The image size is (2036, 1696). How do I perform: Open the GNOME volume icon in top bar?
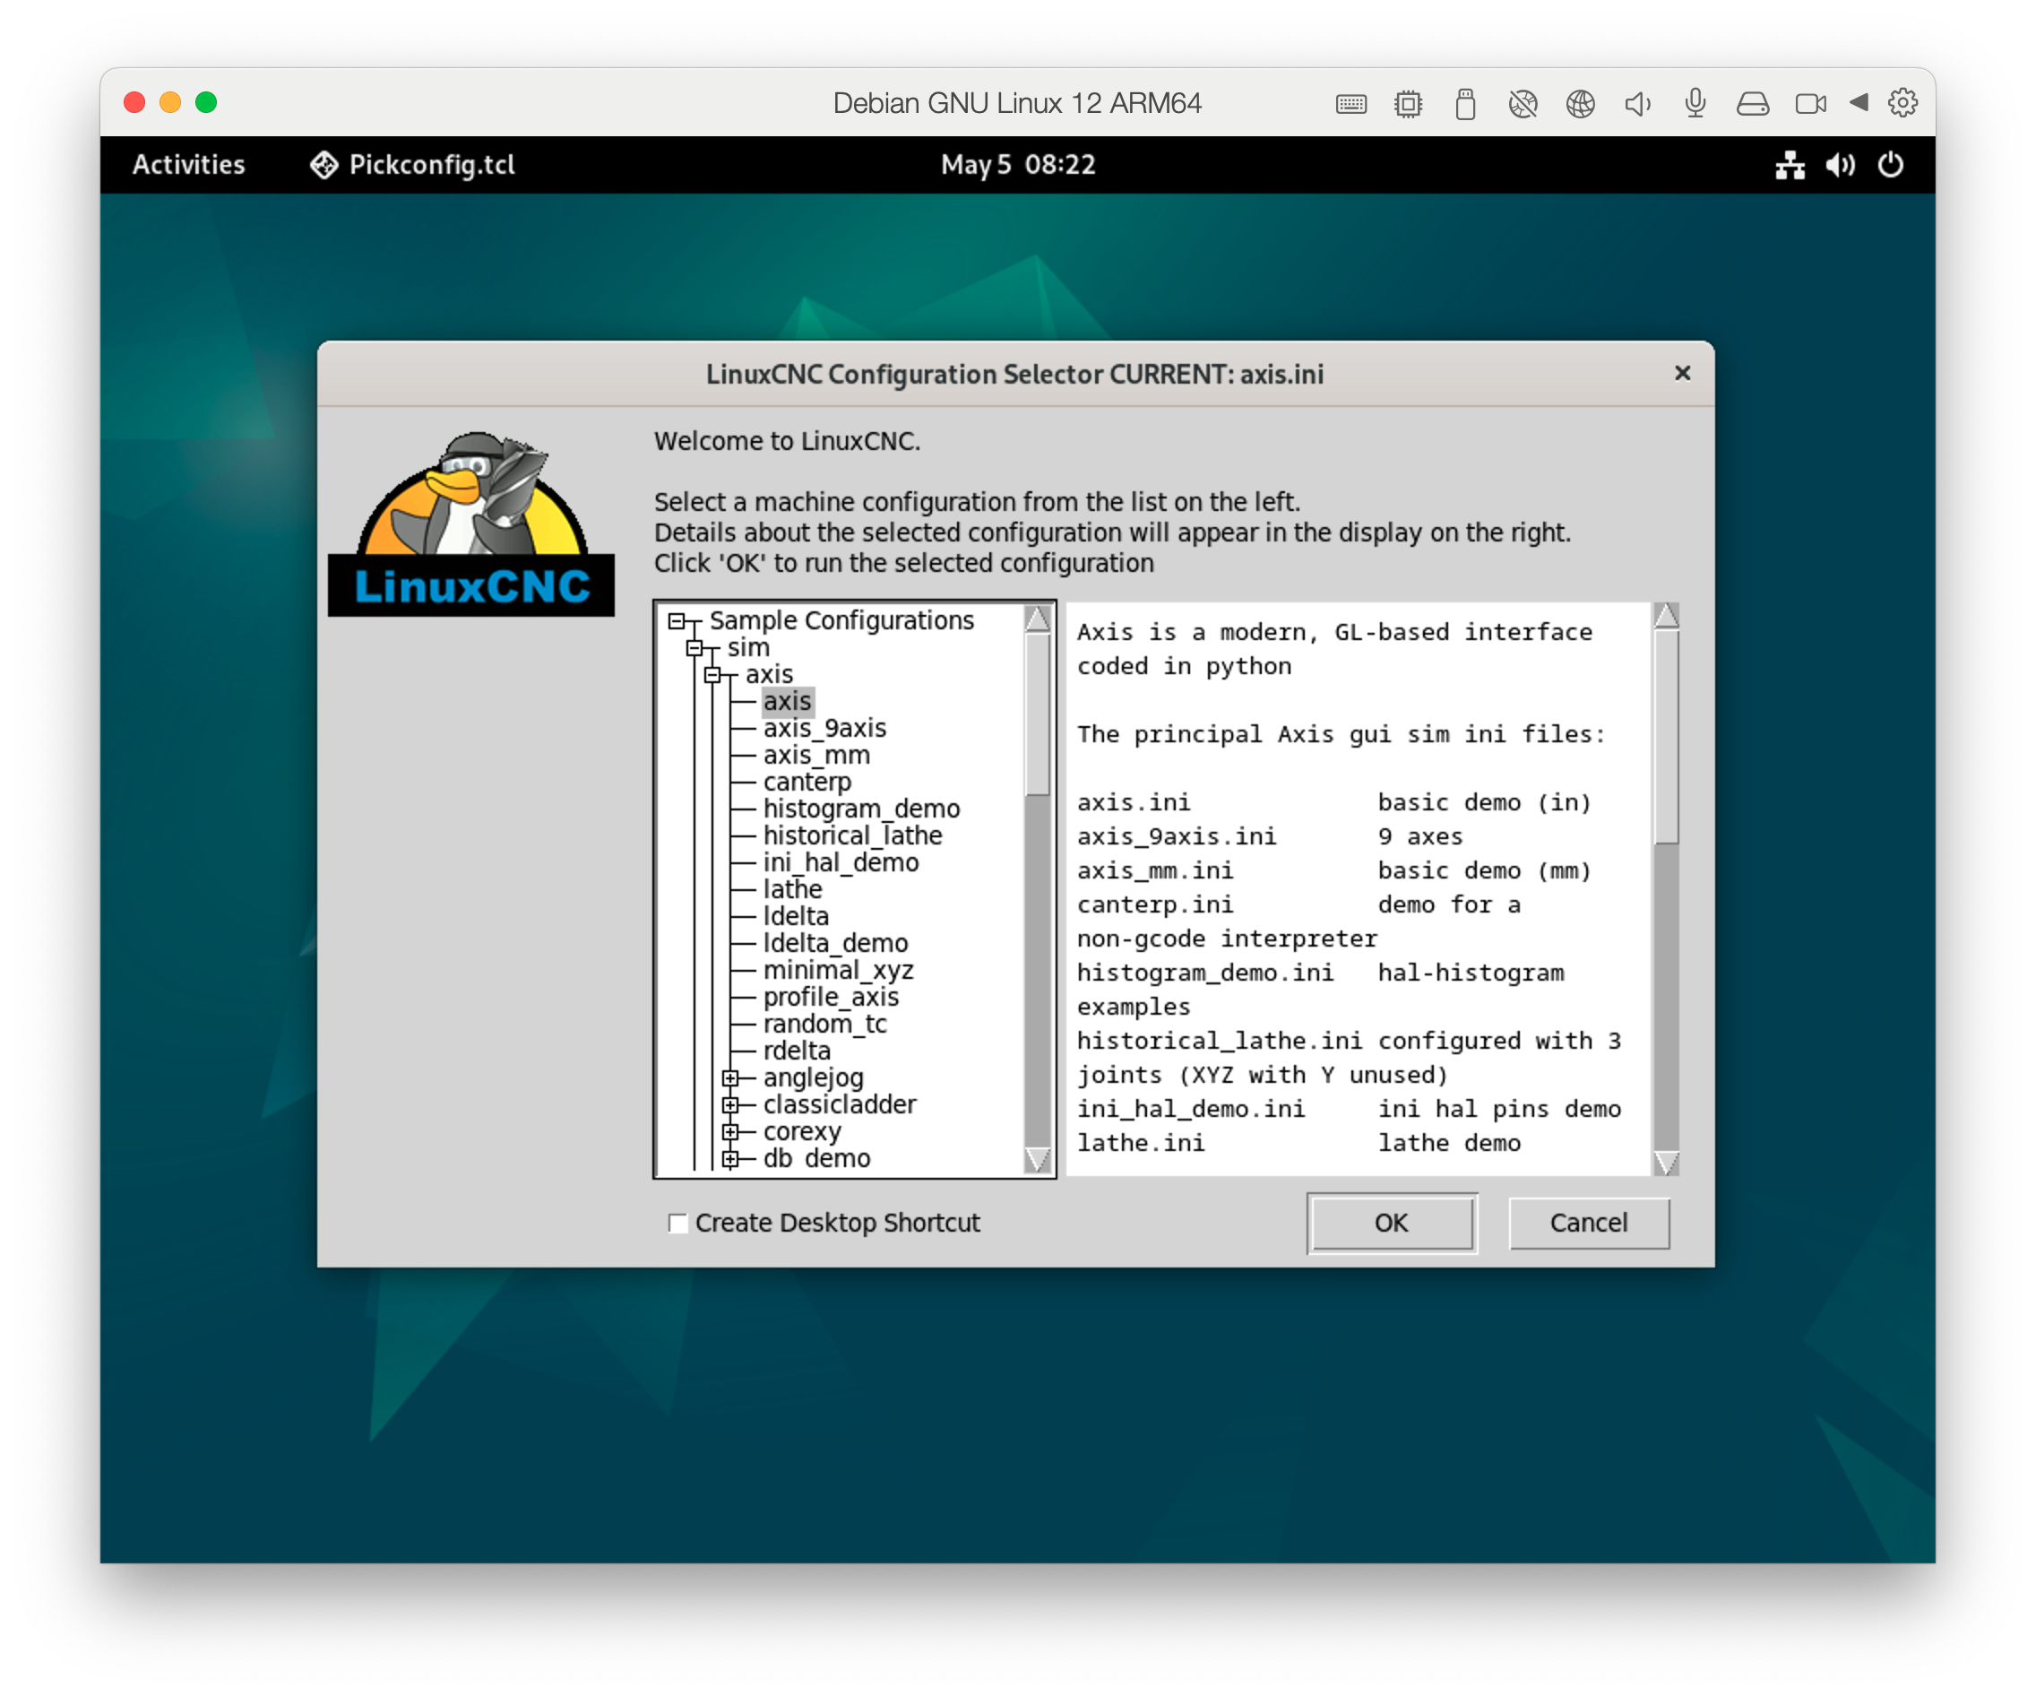pyautogui.click(x=1840, y=165)
